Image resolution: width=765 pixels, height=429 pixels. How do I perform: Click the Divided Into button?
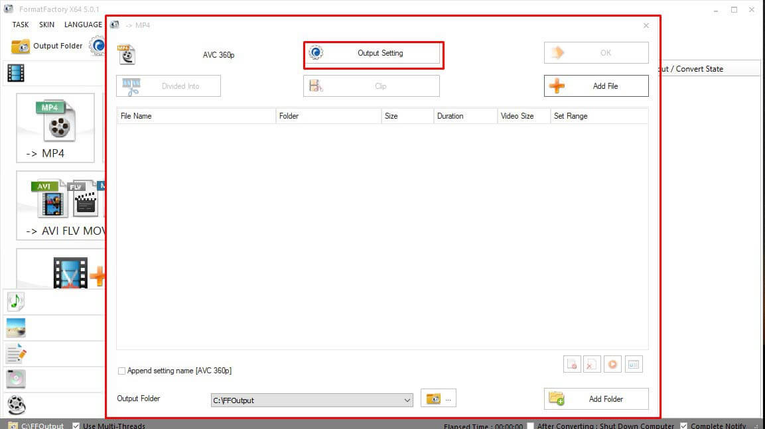(169, 86)
